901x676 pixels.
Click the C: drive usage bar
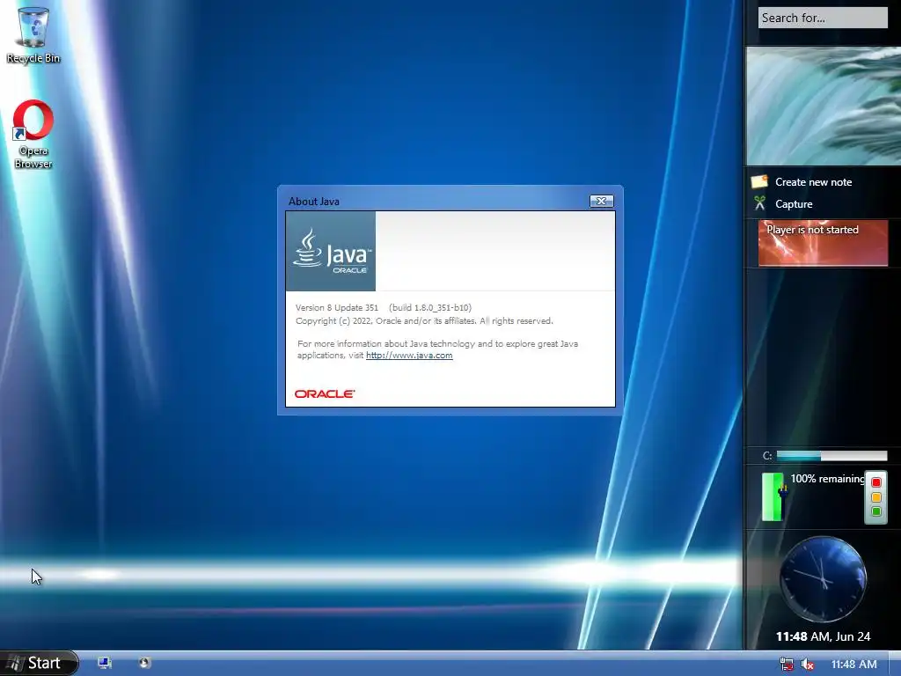(831, 456)
